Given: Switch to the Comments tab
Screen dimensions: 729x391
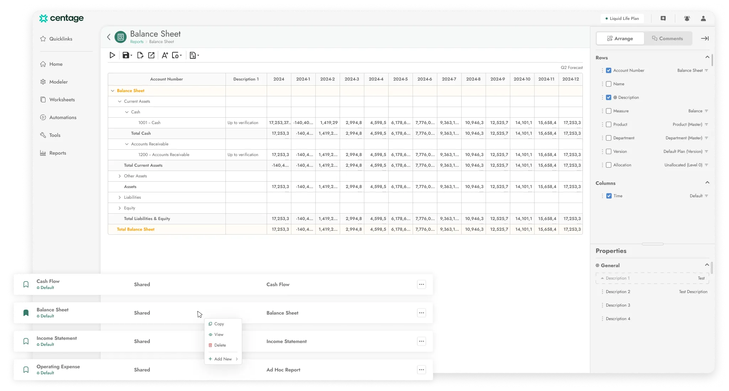Looking at the screenshot, I should [667, 38].
